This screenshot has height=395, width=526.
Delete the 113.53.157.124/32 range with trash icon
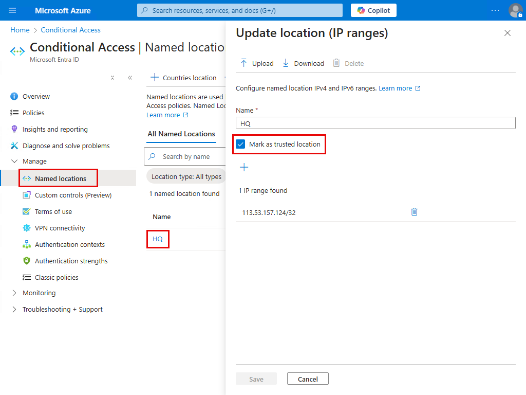pyautogui.click(x=415, y=211)
